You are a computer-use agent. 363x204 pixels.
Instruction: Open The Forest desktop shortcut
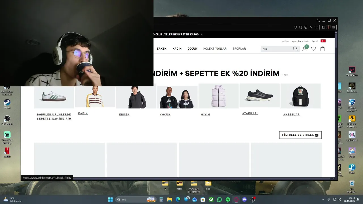click(352, 88)
